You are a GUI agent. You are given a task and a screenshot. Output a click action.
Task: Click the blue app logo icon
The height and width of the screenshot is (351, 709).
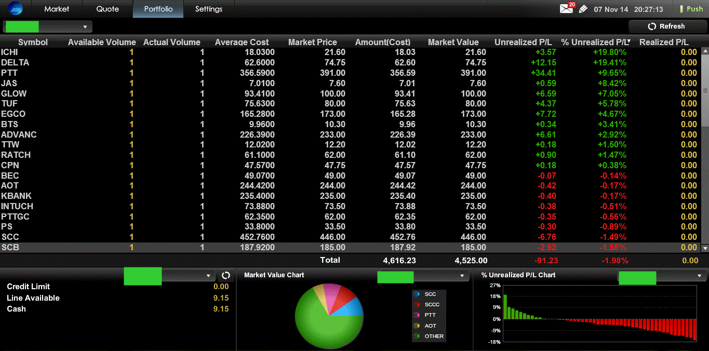(16, 9)
